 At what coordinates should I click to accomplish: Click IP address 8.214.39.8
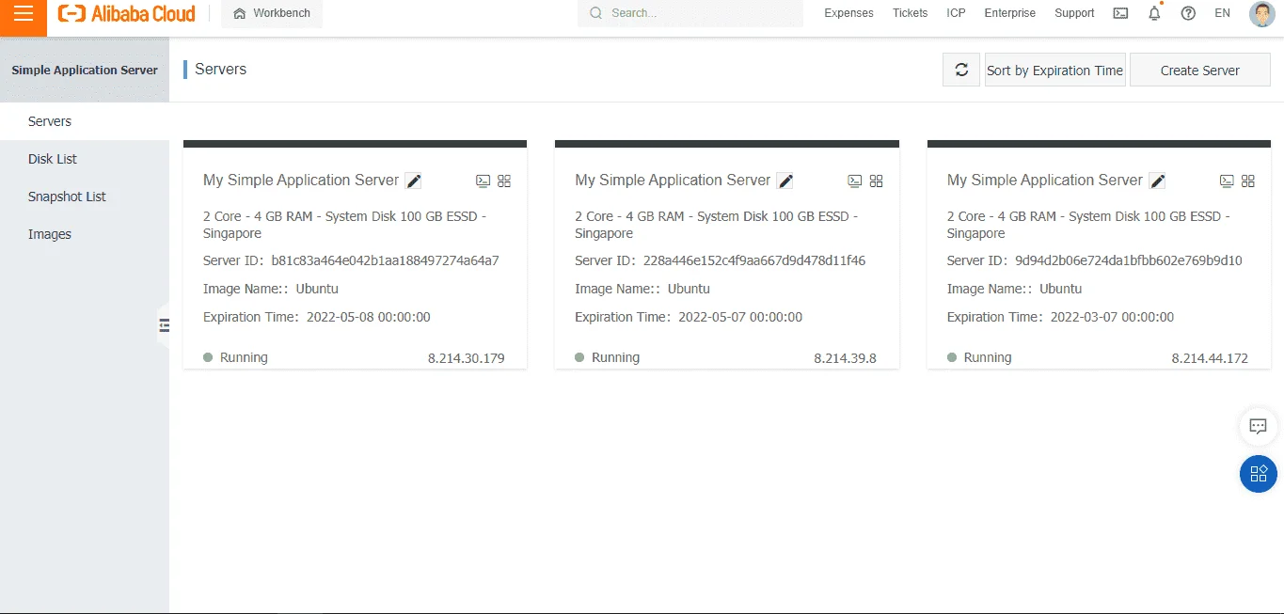845,358
